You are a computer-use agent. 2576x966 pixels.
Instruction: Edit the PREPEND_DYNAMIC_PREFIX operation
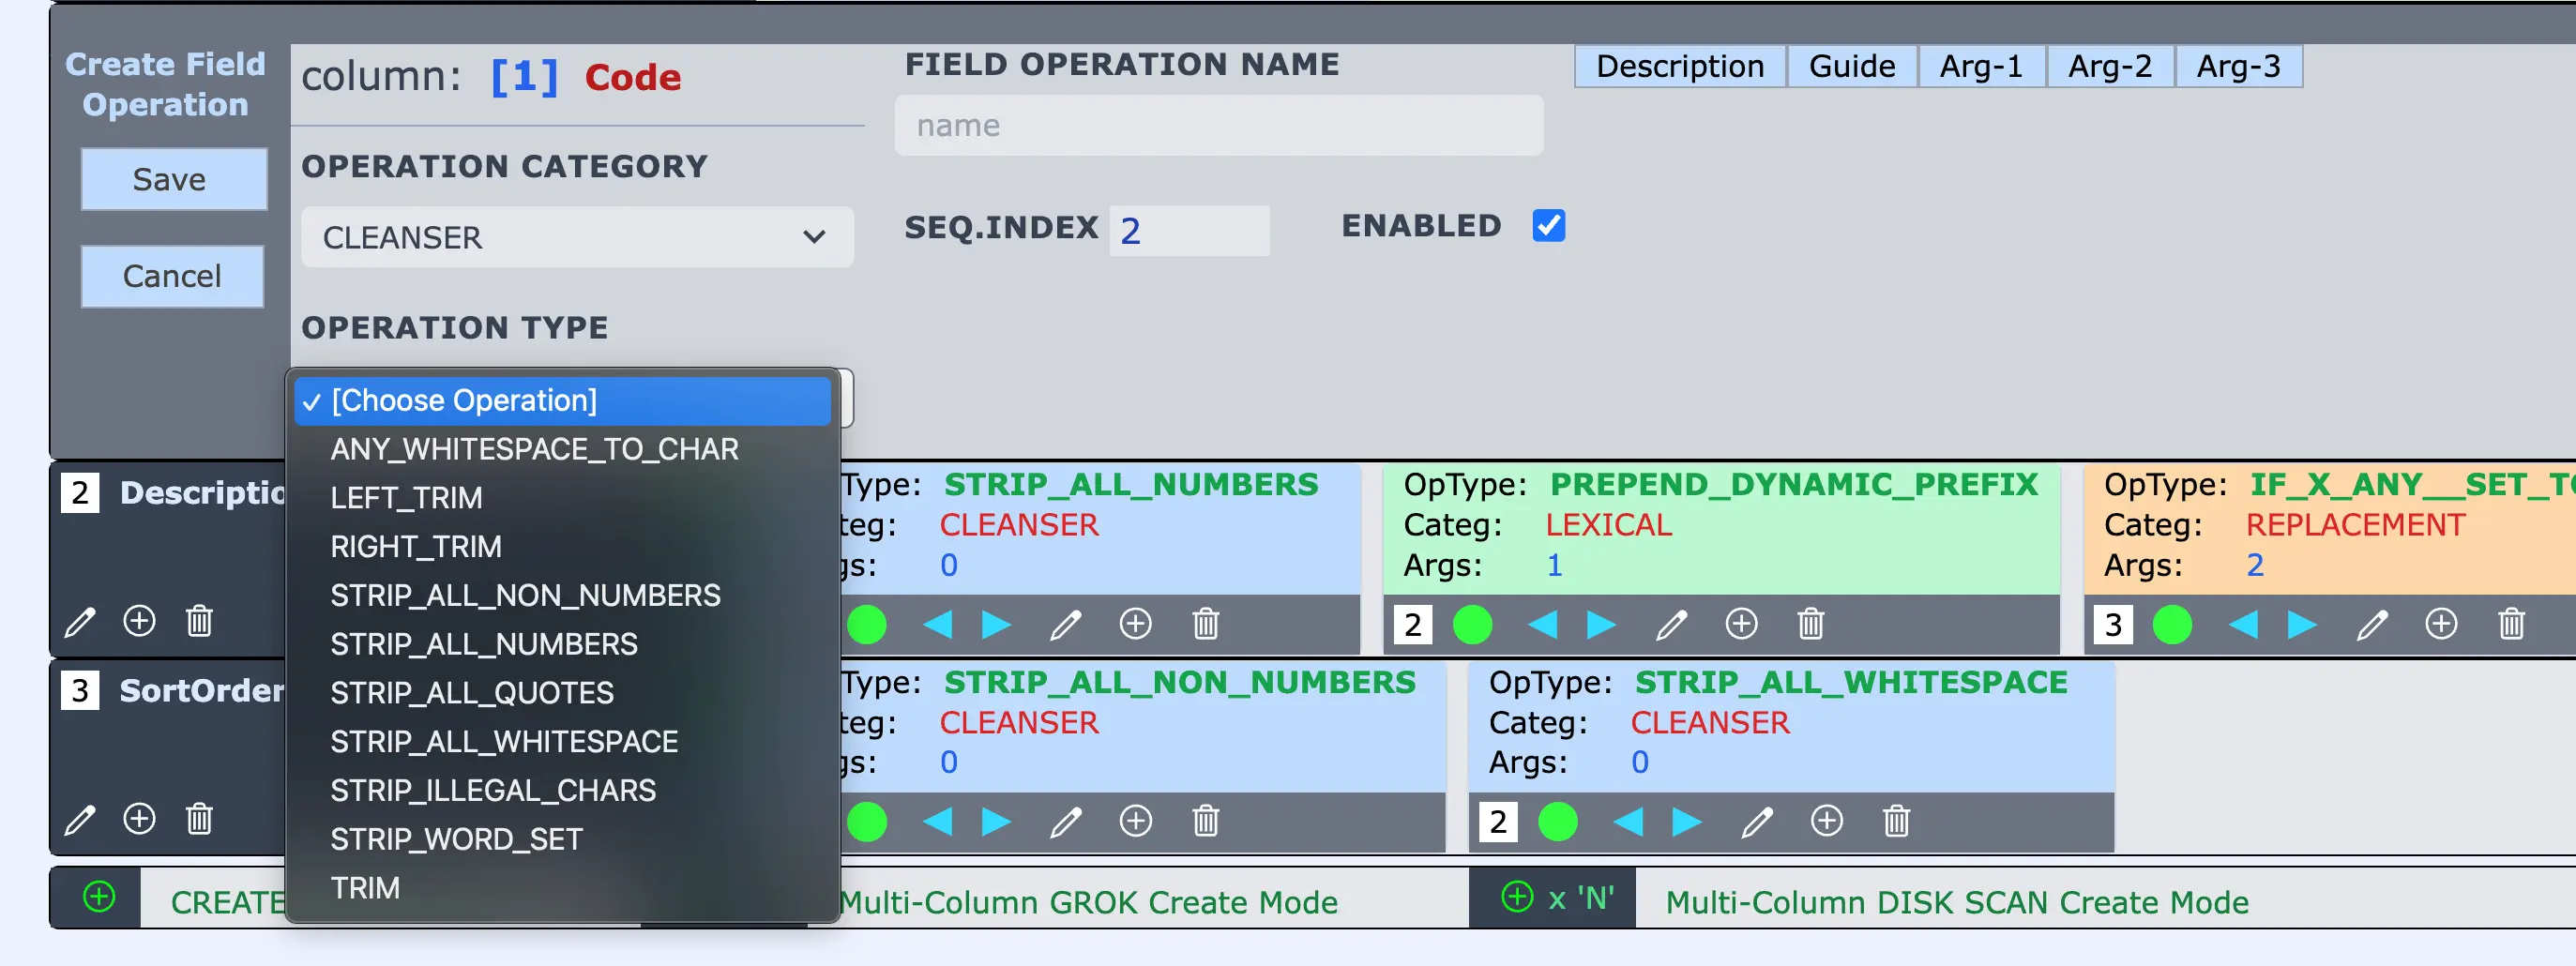click(1672, 625)
